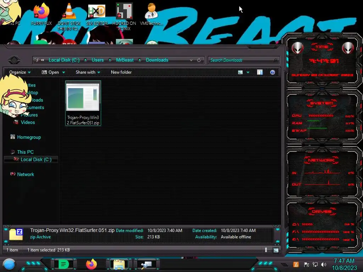Click the CPU usage bar in System widget
Viewport: 363px width, 272px height.
[321, 115]
